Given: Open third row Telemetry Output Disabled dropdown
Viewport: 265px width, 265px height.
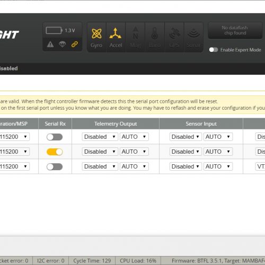Looking at the screenshot, I should click(x=100, y=166).
